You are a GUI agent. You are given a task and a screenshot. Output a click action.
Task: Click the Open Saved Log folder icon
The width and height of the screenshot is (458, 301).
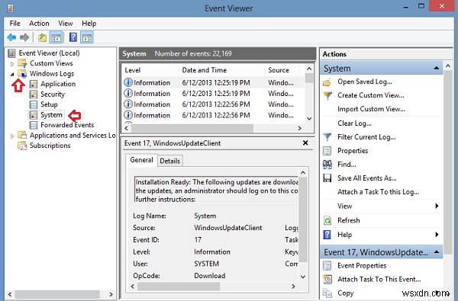click(x=327, y=82)
